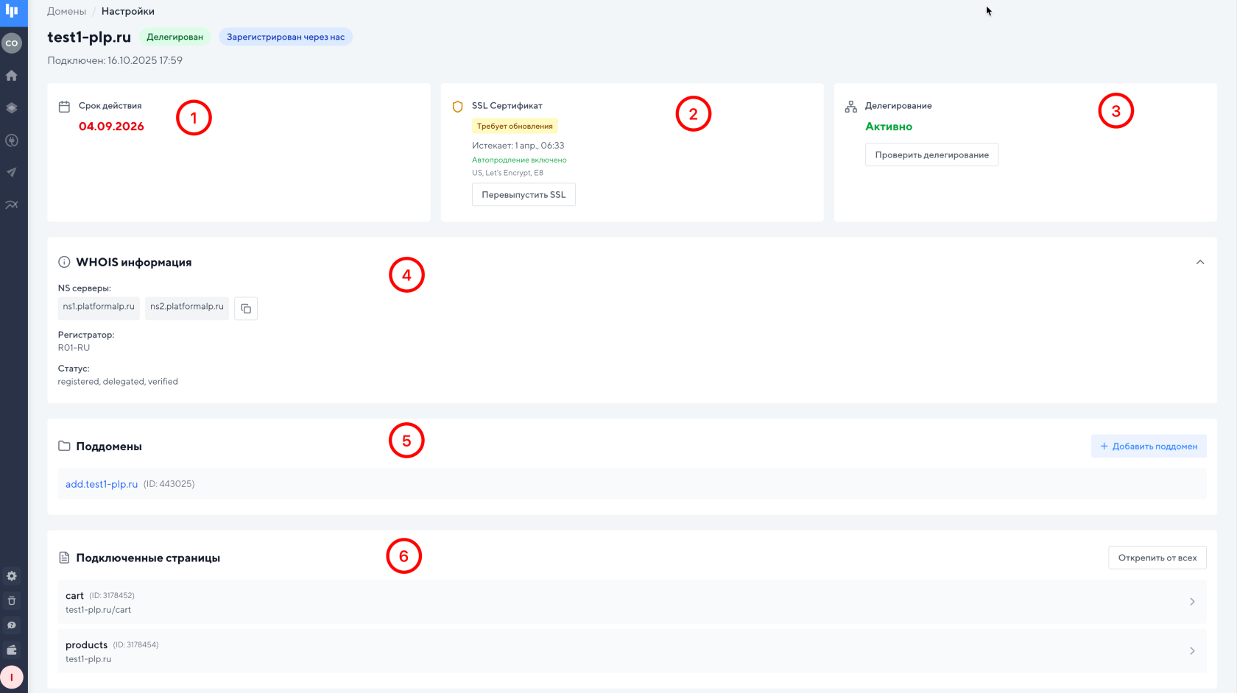This screenshot has width=1237, height=693.
Task: Click the network icon beside Делегирование
Action: (851, 107)
